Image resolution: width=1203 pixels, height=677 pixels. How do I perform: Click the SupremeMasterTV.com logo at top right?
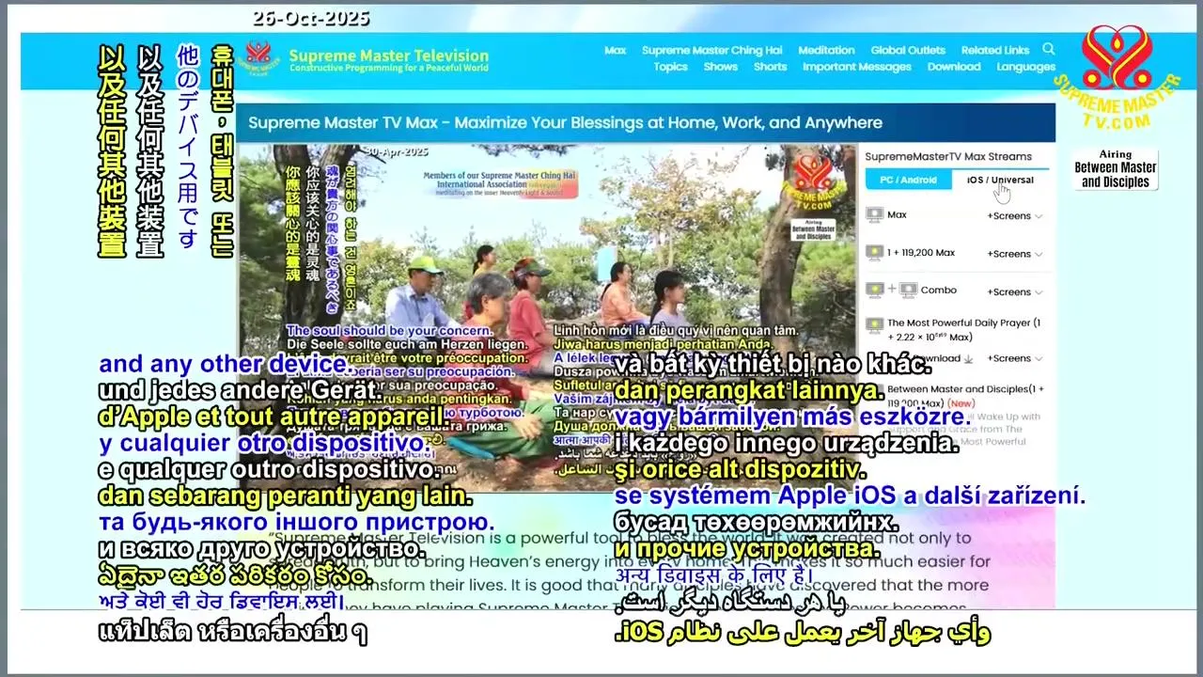click(x=1116, y=78)
